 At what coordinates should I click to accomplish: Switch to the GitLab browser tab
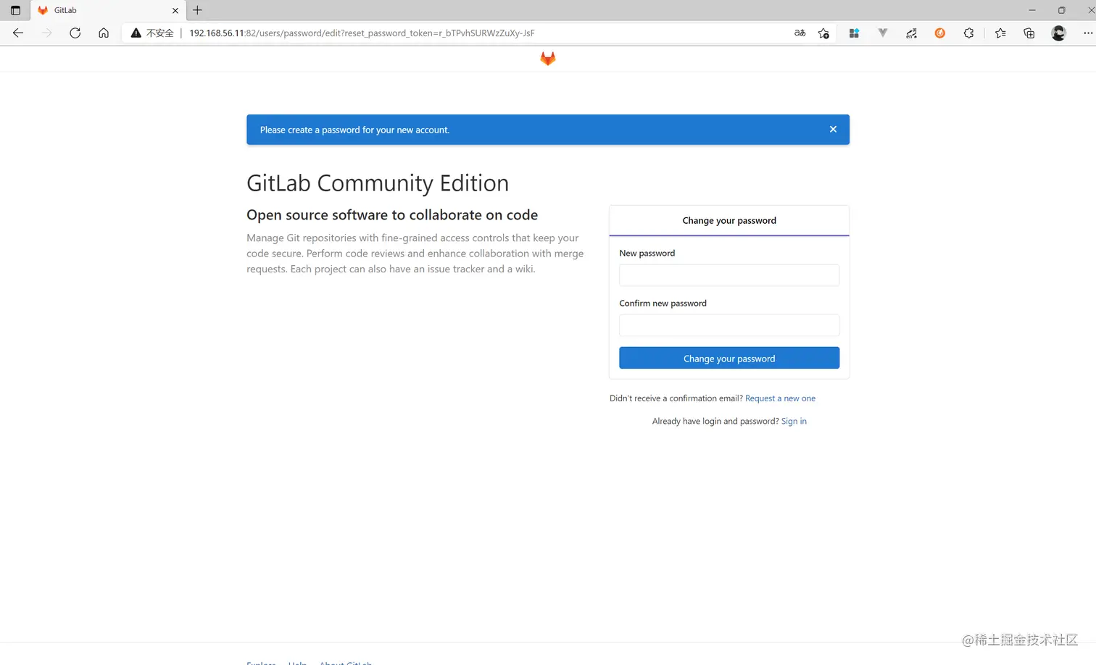pos(101,10)
